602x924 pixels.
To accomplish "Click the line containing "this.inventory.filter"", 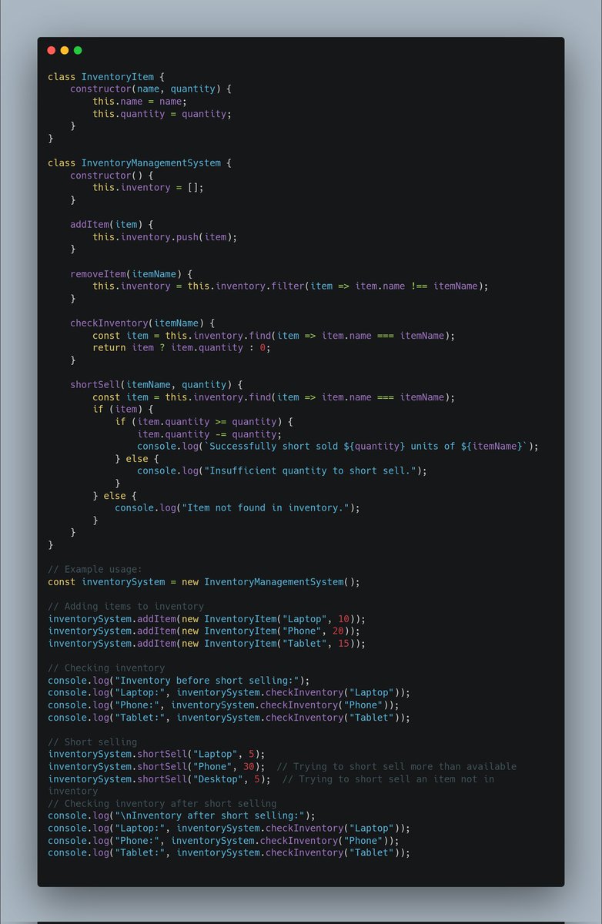I will click(290, 286).
